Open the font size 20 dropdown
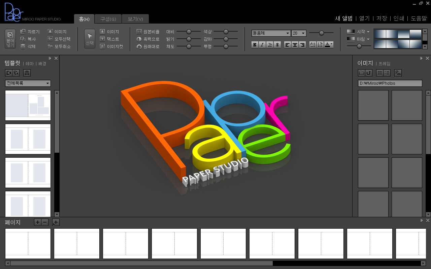The height and width of the screenshot is (269, 431). (299, 33)
